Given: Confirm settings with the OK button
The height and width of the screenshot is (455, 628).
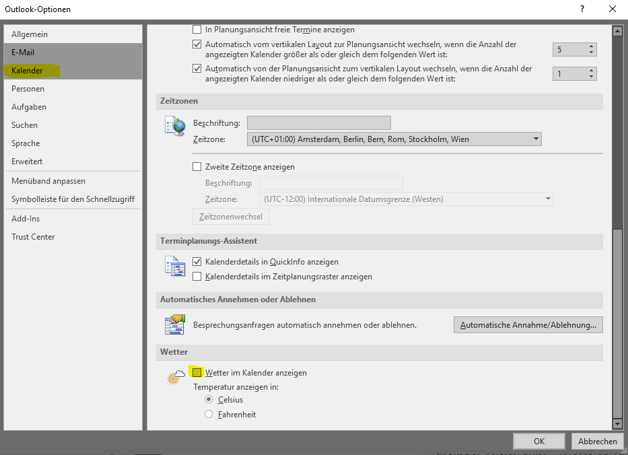Looking at the screenshot, I should coord(538,442).
